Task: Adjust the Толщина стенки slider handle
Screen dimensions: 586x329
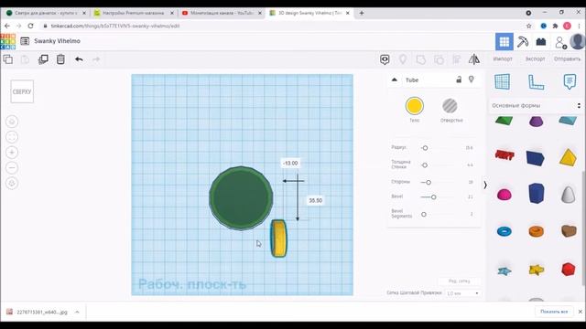Action: (x=425, y=165)
